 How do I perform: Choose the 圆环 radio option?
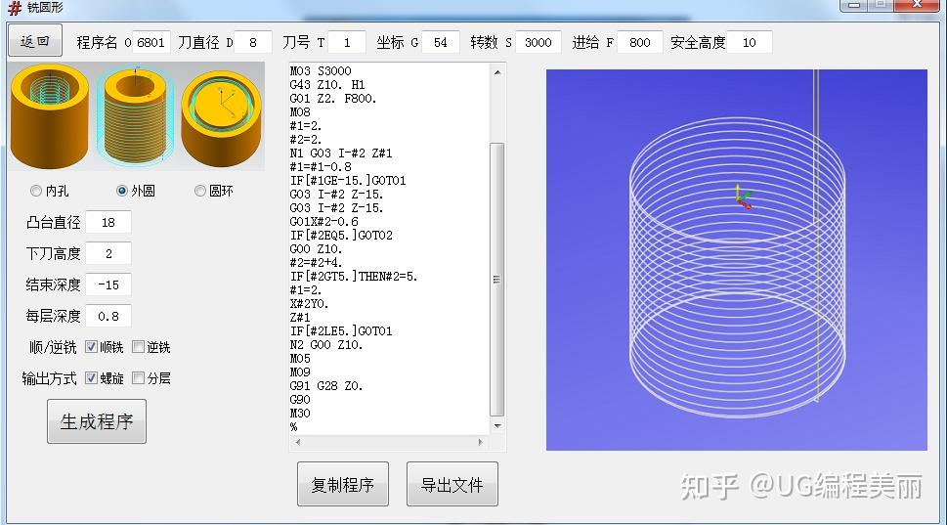click(x=200, y=191)
